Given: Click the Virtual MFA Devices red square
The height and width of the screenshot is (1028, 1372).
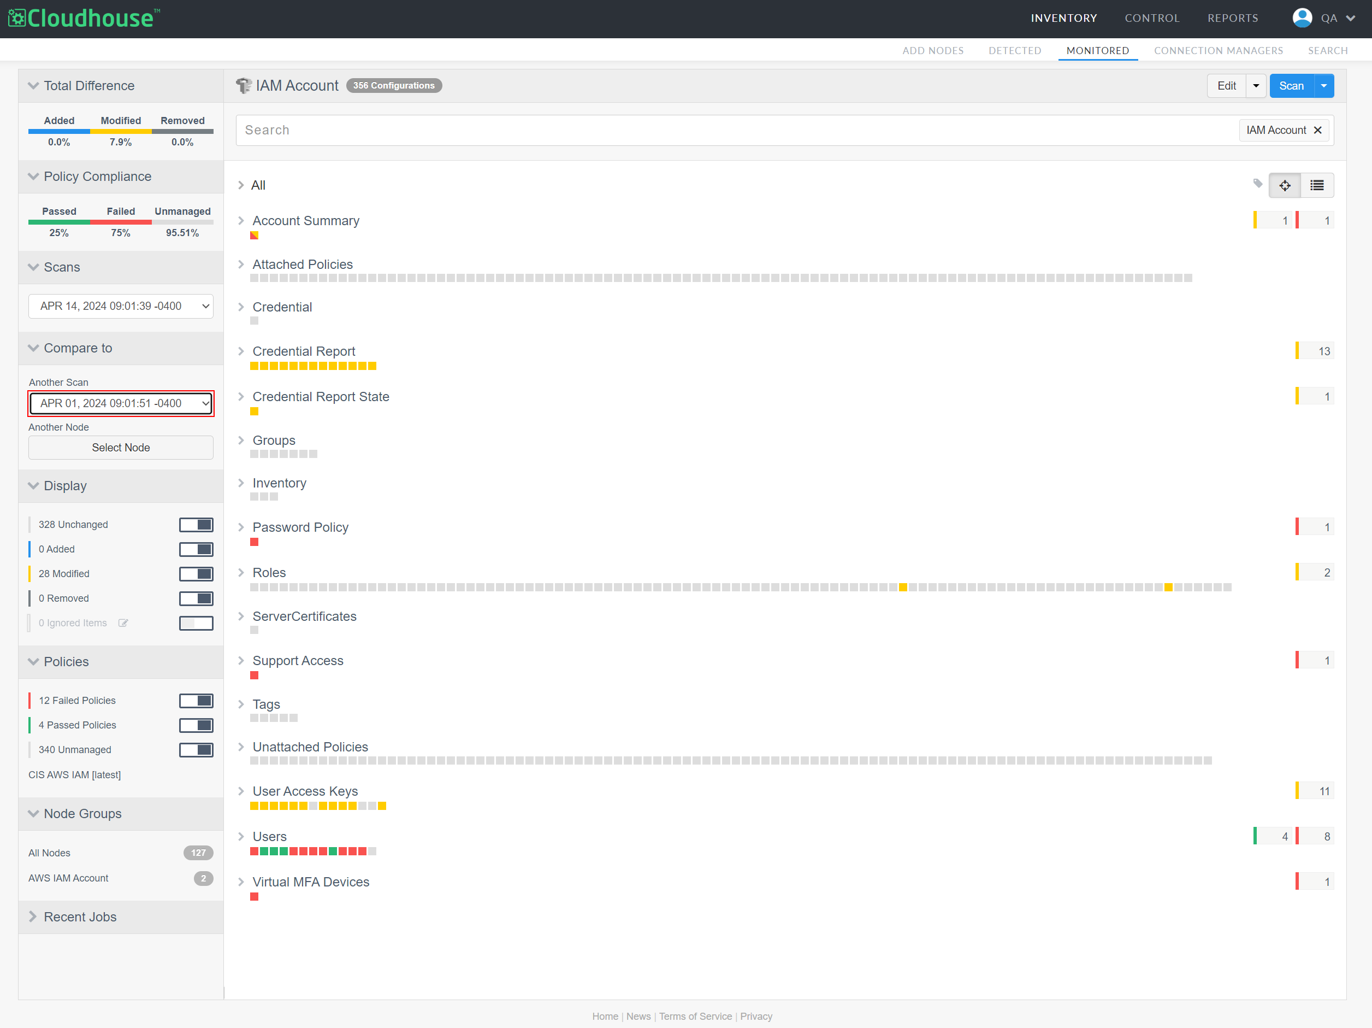Looking at the screenshot, I should click(255, 896).
